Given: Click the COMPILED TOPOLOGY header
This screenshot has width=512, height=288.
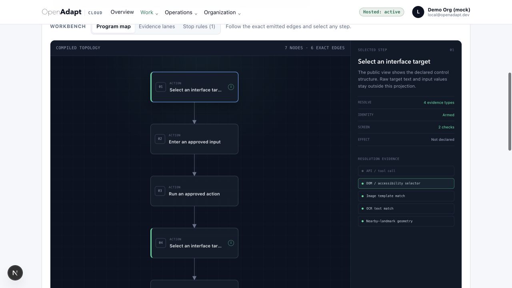Looking at the screenshot, I should pos(78,48).
